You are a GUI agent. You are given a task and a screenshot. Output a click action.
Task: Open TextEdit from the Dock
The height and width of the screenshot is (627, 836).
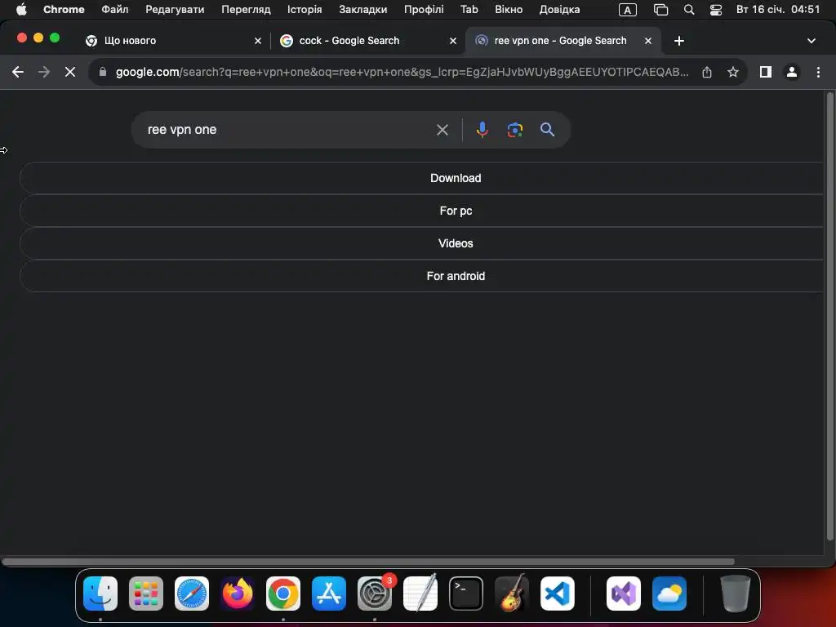point(420,594)
